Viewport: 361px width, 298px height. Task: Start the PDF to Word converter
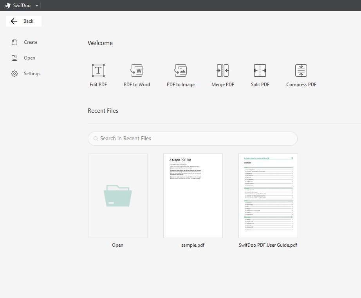tap(137, 75)
